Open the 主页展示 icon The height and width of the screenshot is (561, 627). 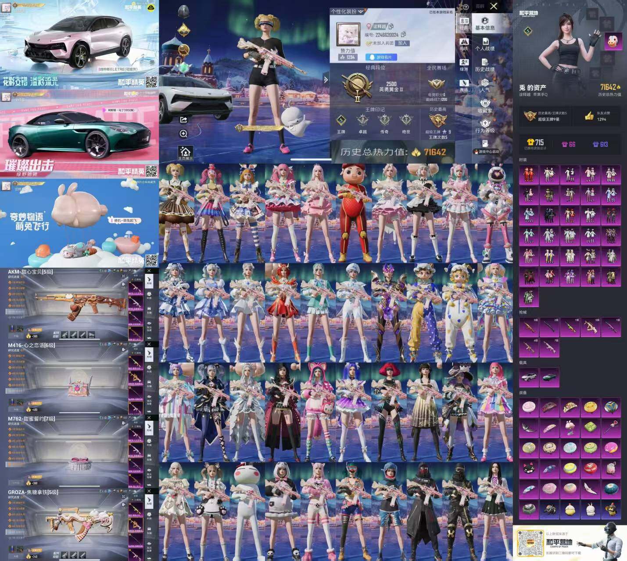click(185, 153)
